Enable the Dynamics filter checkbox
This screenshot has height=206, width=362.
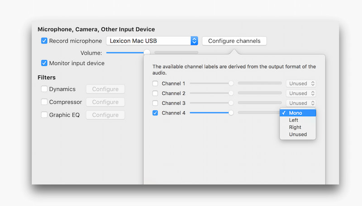[44, 89]
